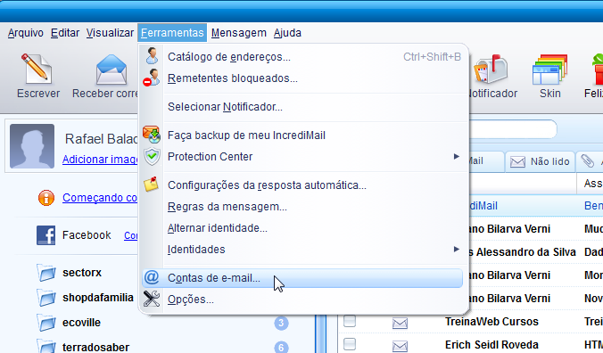Click the Opções tools wrench icon
Image resolution: width=603 pixels, height=353 pixels.
(152, 299)
